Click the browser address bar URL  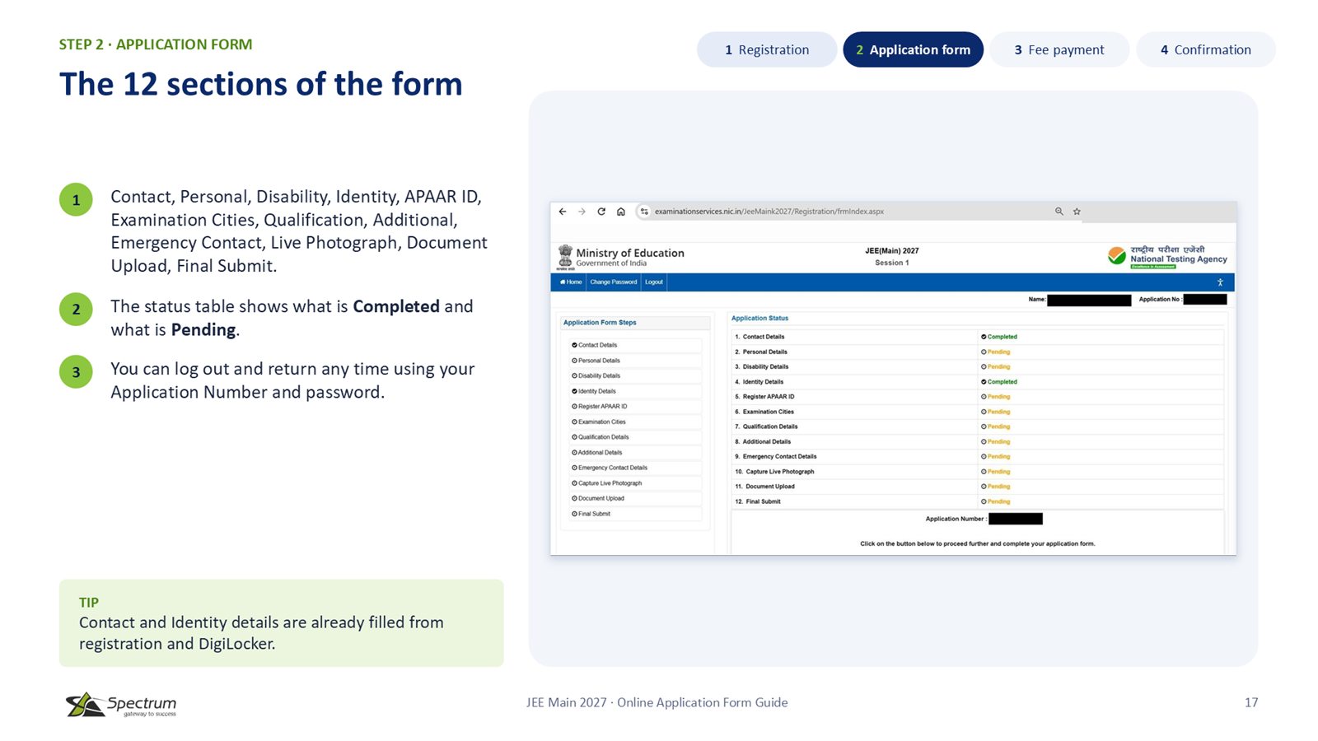[769, 212]
